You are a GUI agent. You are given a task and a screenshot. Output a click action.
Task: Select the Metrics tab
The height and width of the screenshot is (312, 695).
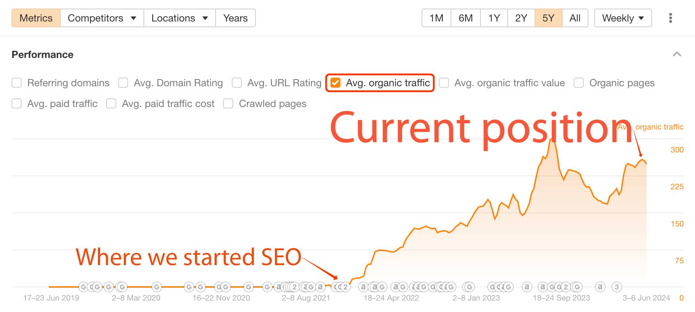pyautogui.click(x=36, y=18)
